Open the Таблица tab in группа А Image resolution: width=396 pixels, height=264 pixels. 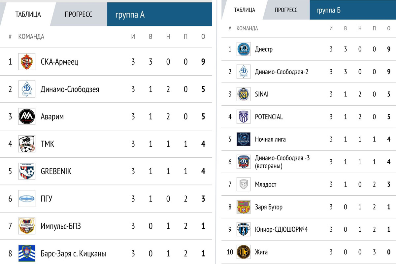(28, 15)
